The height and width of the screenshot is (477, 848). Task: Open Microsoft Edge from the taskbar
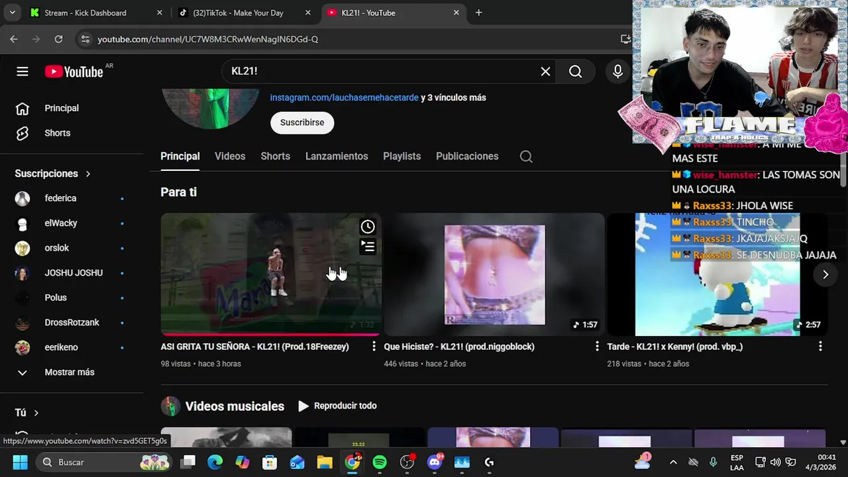[215, 462]
